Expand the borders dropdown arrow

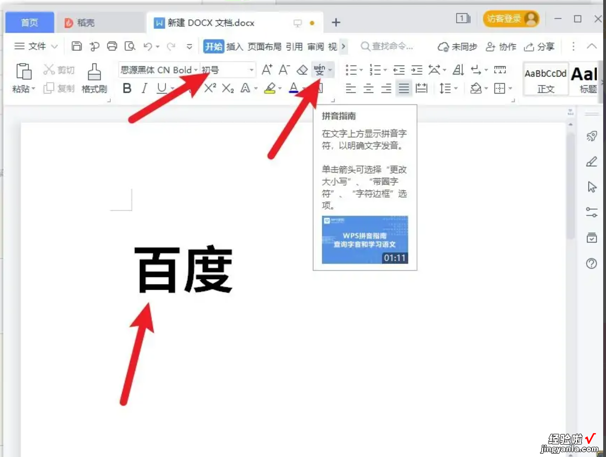click(x=510, y=88)
